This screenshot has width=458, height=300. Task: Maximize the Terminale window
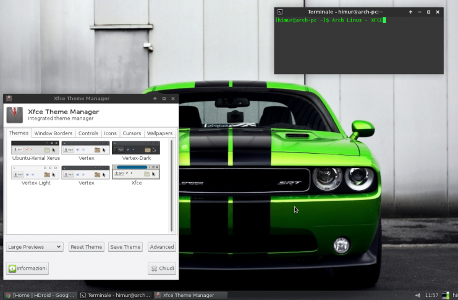point(428,12)
